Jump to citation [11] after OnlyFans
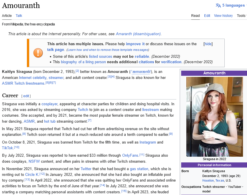The width and height of the screenshot is (247, 195). (142, 155)
